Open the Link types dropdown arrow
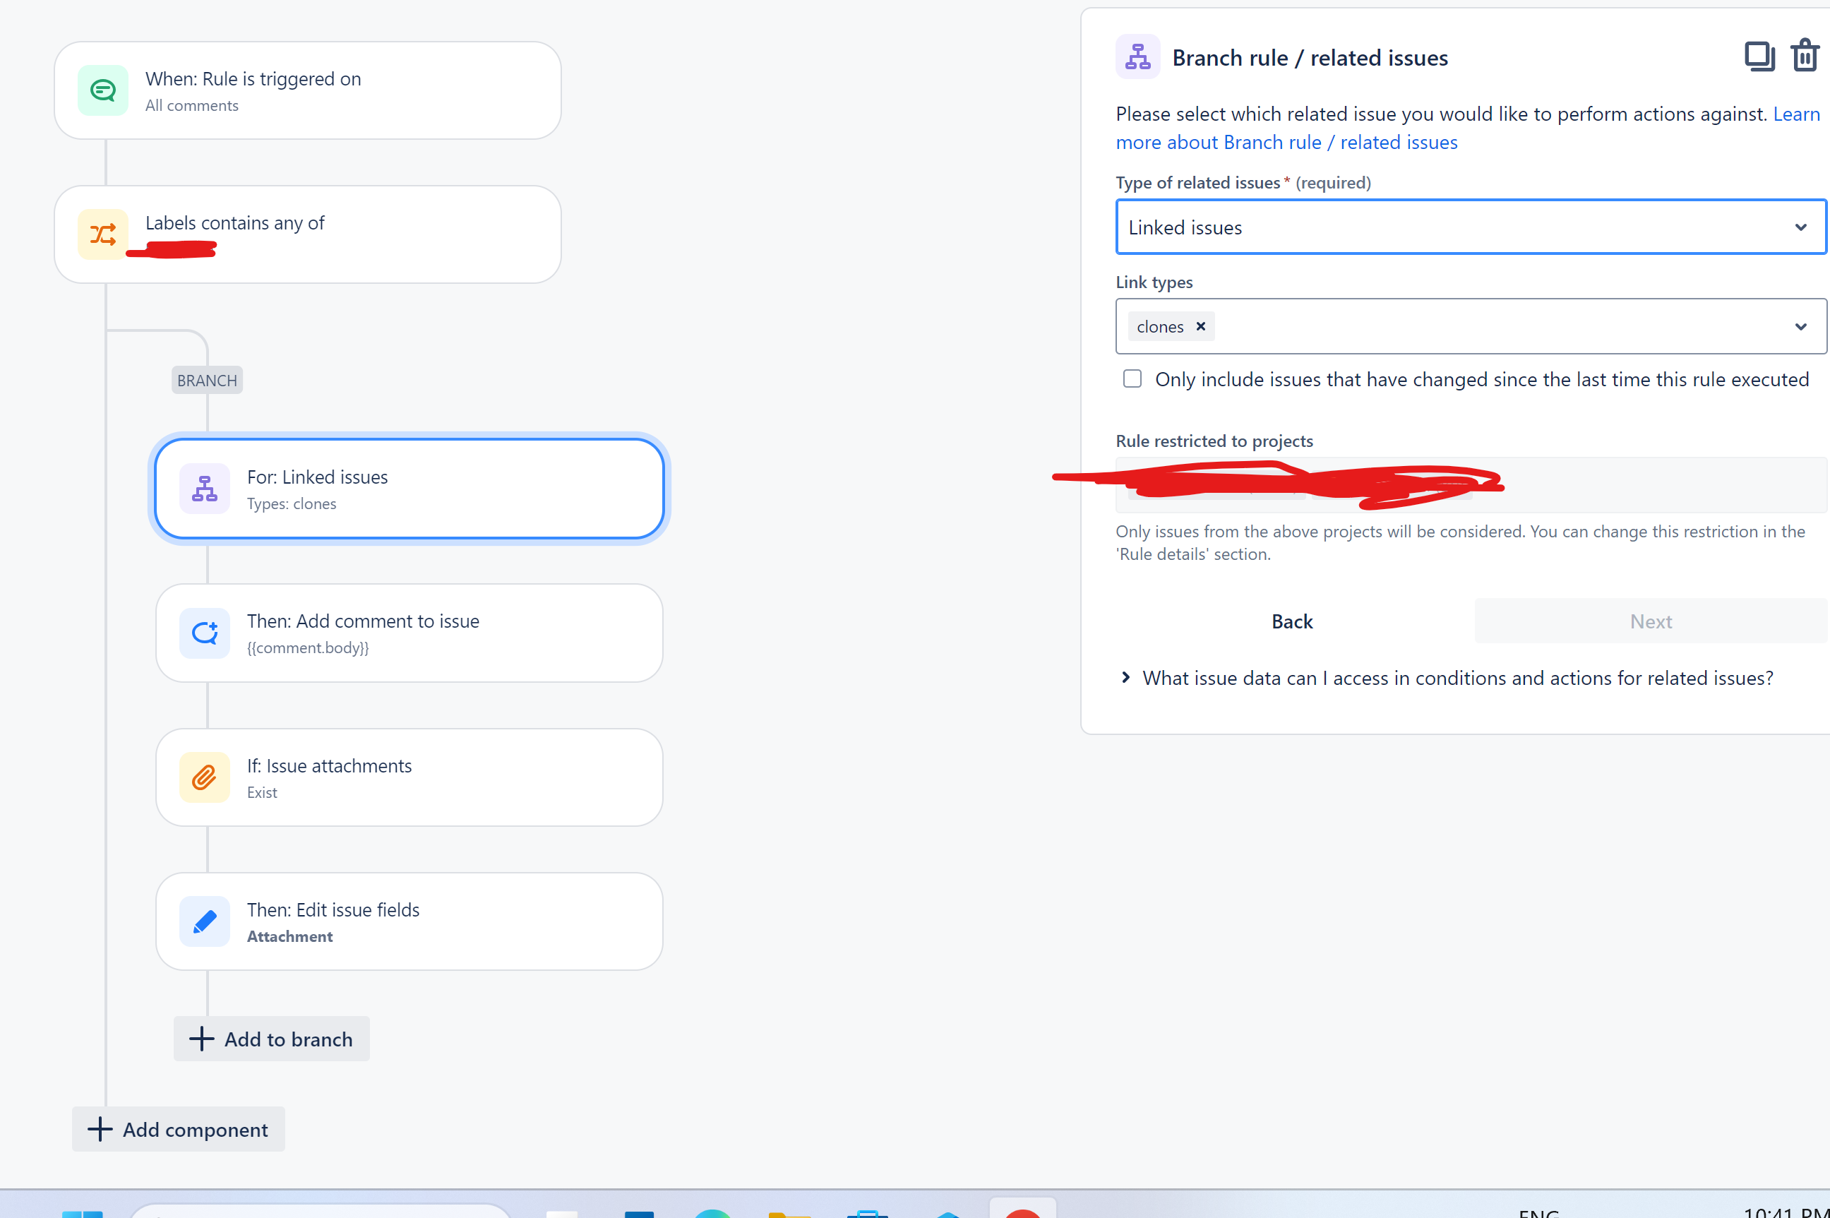The image size is (1830, 1218). 1800,326
